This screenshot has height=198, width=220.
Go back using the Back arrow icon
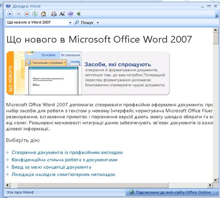pos(10,14)
